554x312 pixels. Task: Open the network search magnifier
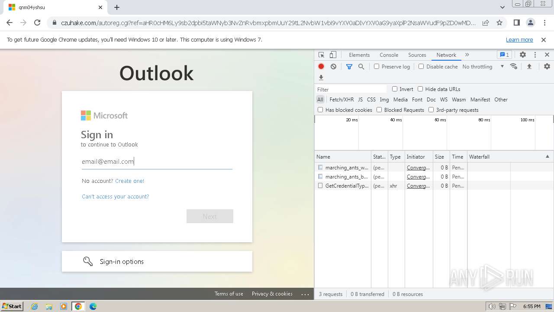[361, 66]
